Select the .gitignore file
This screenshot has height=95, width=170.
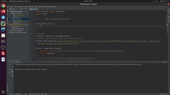click(16, 27)
